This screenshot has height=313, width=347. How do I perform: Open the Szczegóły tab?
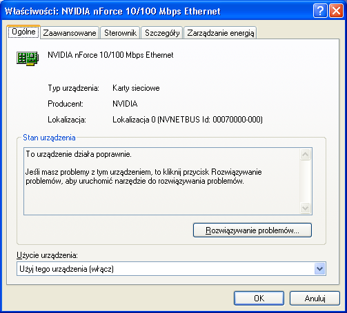pyautogui.click(x=162, y=33)
